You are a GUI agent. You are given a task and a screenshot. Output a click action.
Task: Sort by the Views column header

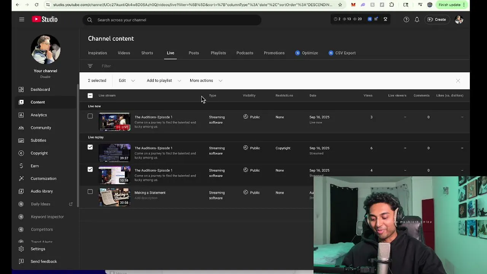368,96
